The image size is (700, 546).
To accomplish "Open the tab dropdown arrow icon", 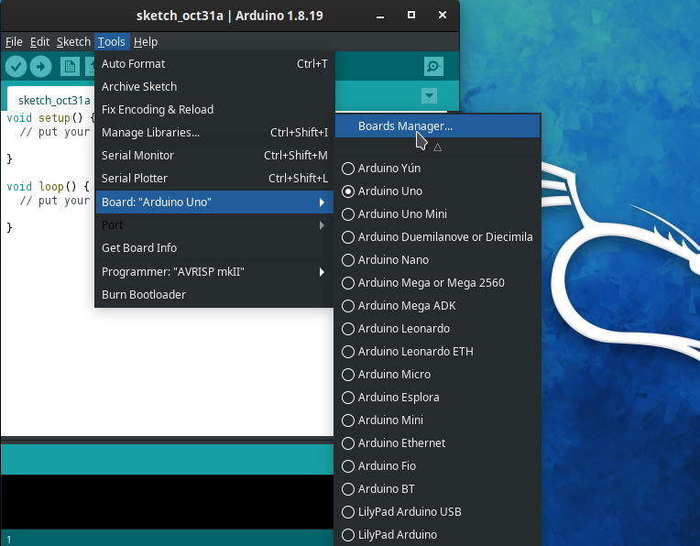I will click(429, 95).
